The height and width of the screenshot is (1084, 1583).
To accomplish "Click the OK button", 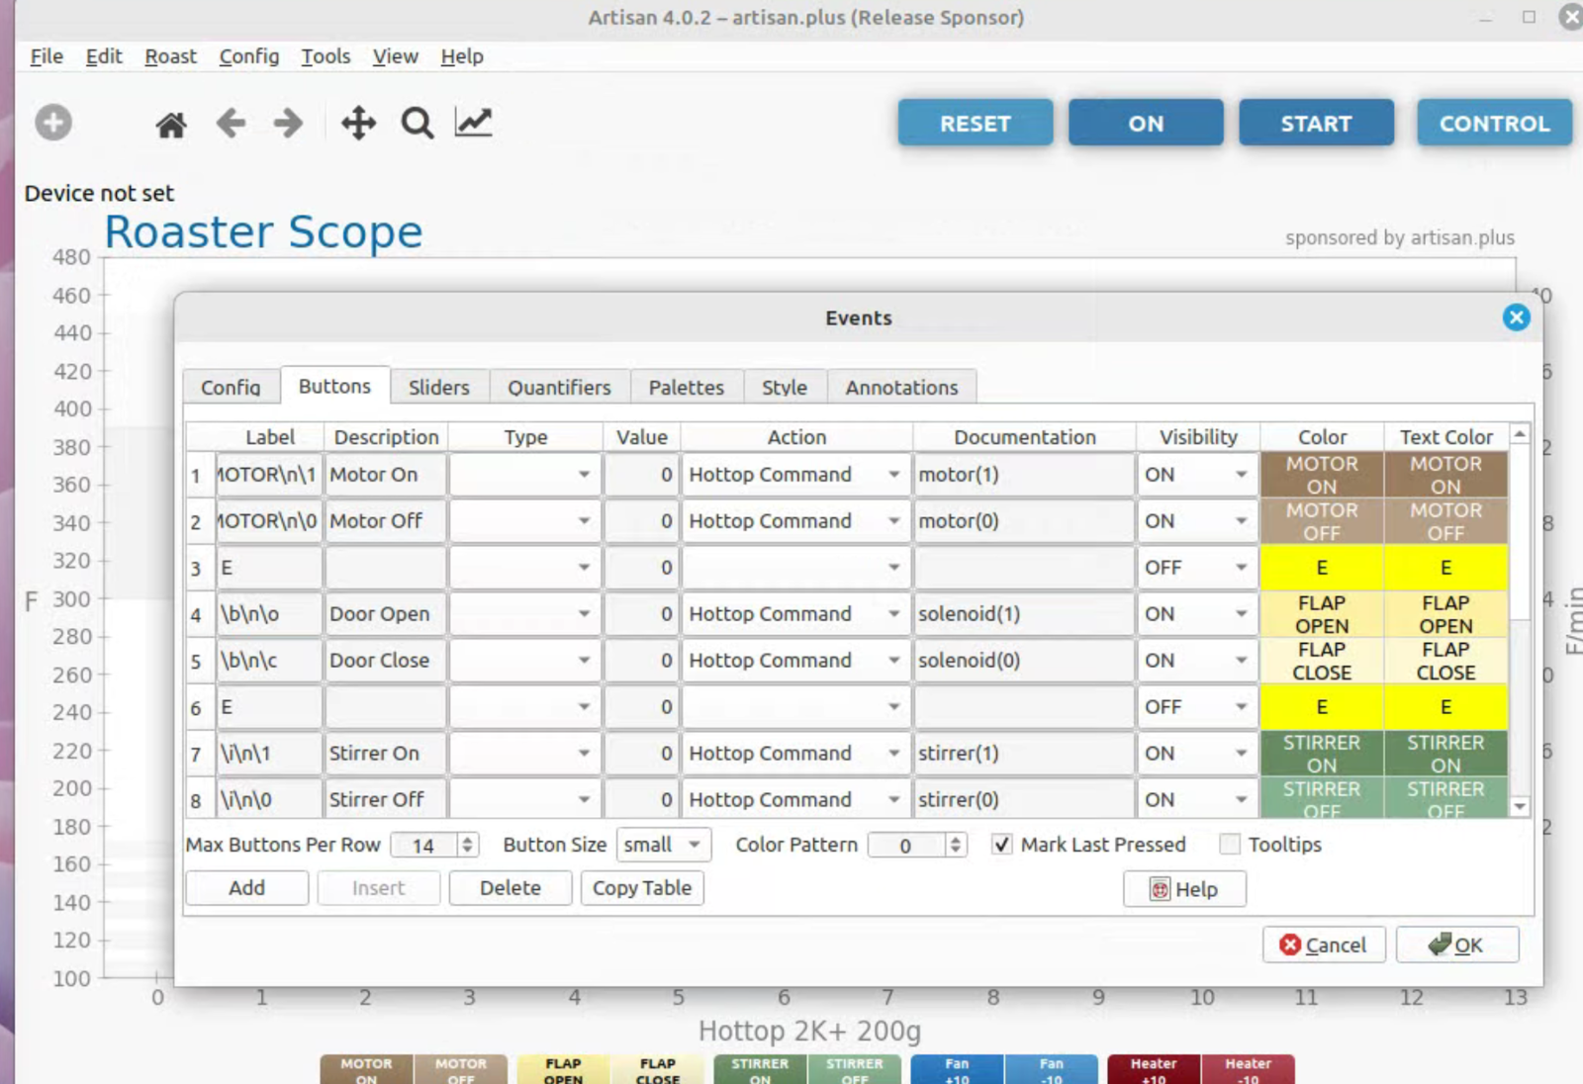I will 1456,946.
